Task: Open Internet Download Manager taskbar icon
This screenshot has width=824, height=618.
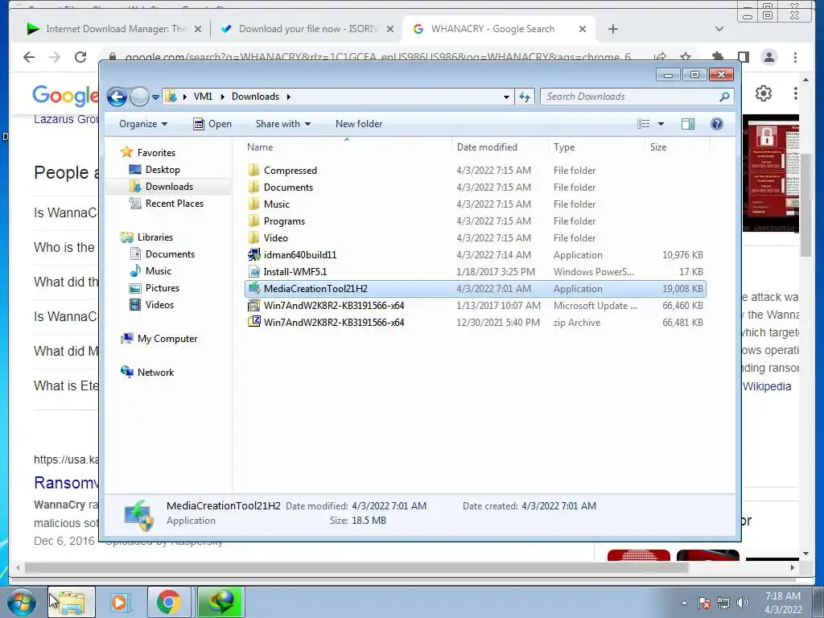Action: pyautogui.click(x=220, y=602)
